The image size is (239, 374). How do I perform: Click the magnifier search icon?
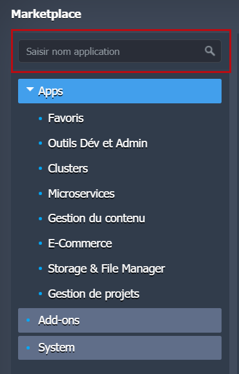click(210, 51)
